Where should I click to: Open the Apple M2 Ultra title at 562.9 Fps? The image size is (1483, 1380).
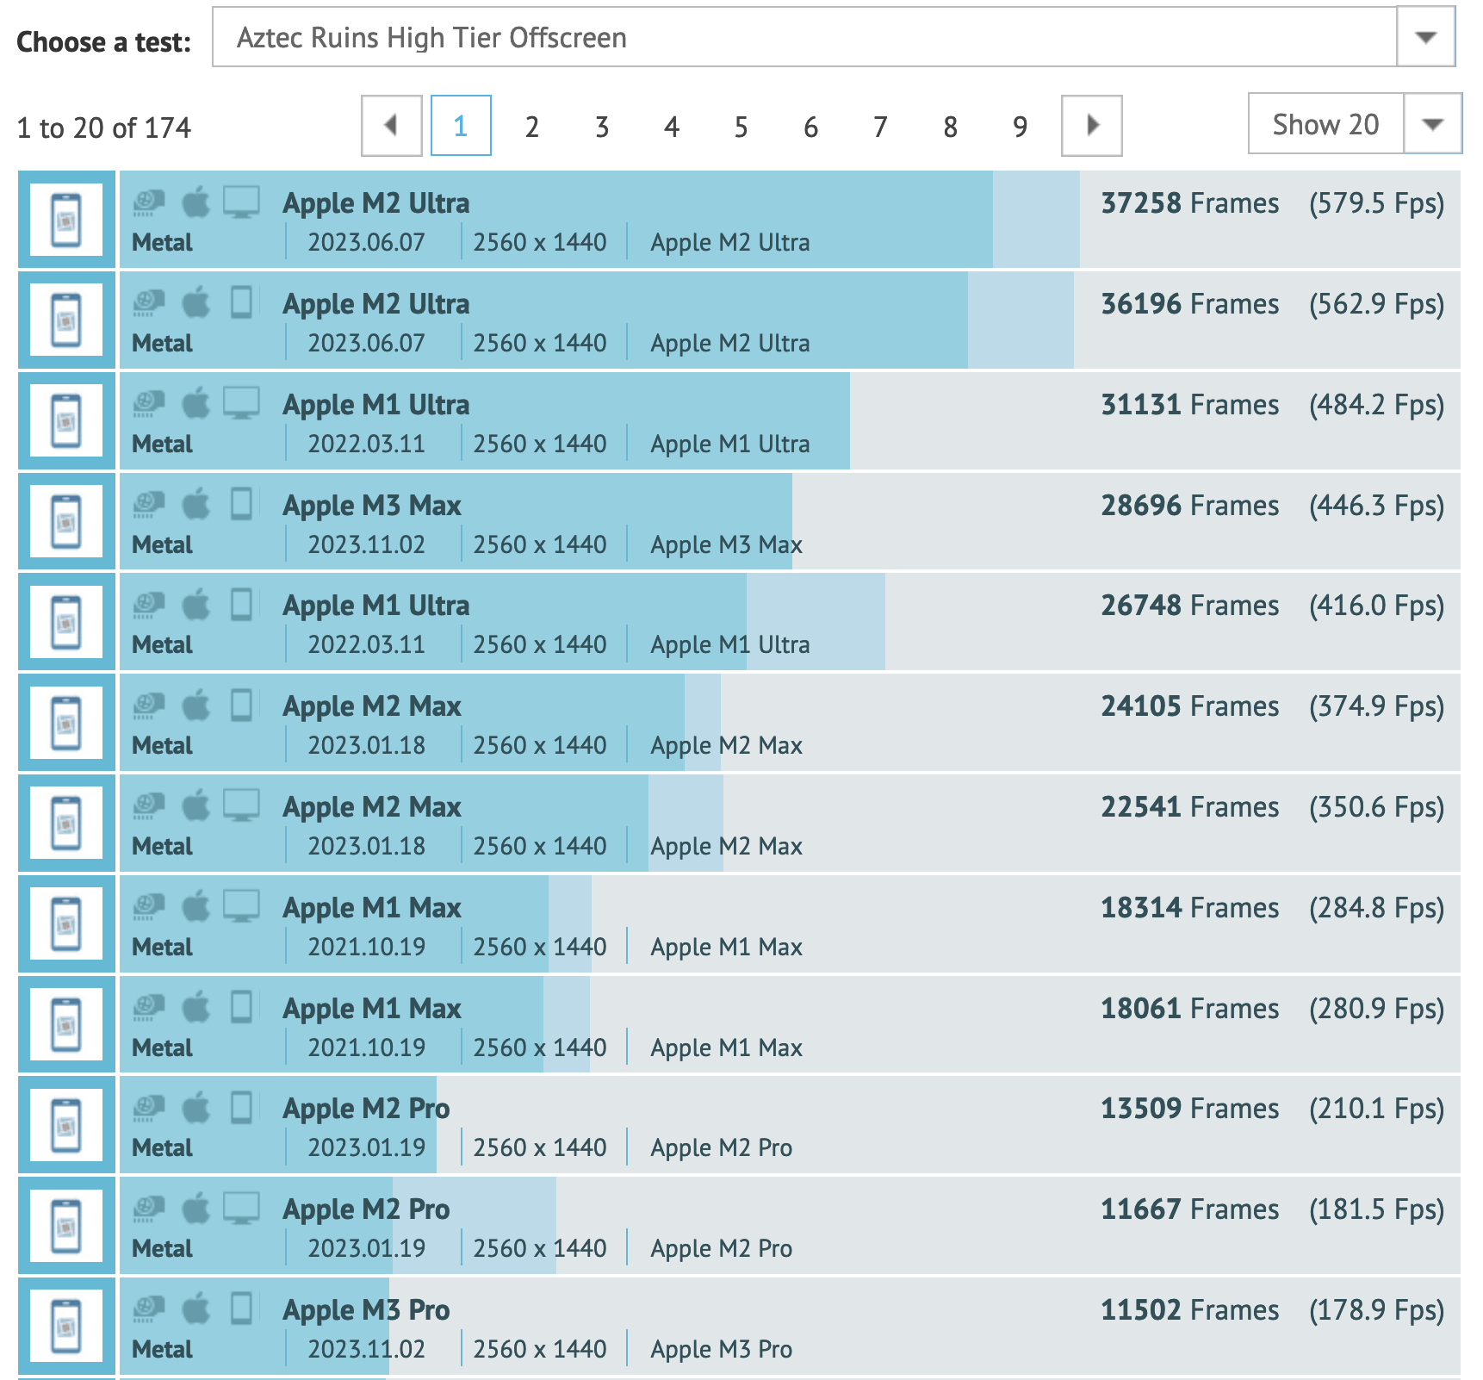[376, 304]
